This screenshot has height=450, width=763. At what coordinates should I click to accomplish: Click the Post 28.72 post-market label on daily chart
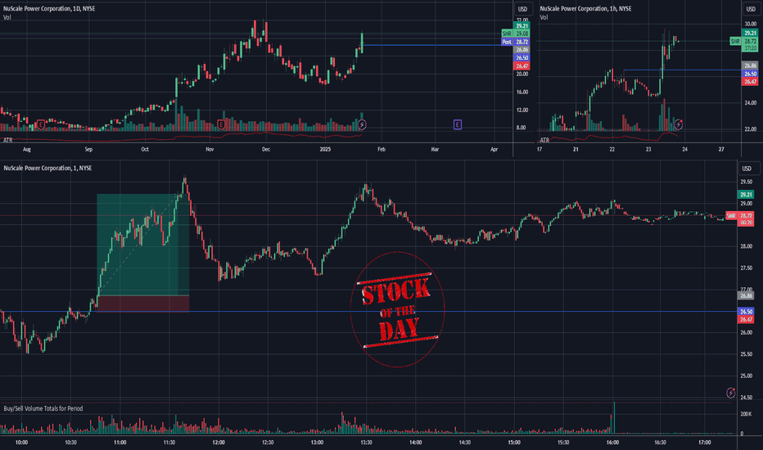point(516,42)
